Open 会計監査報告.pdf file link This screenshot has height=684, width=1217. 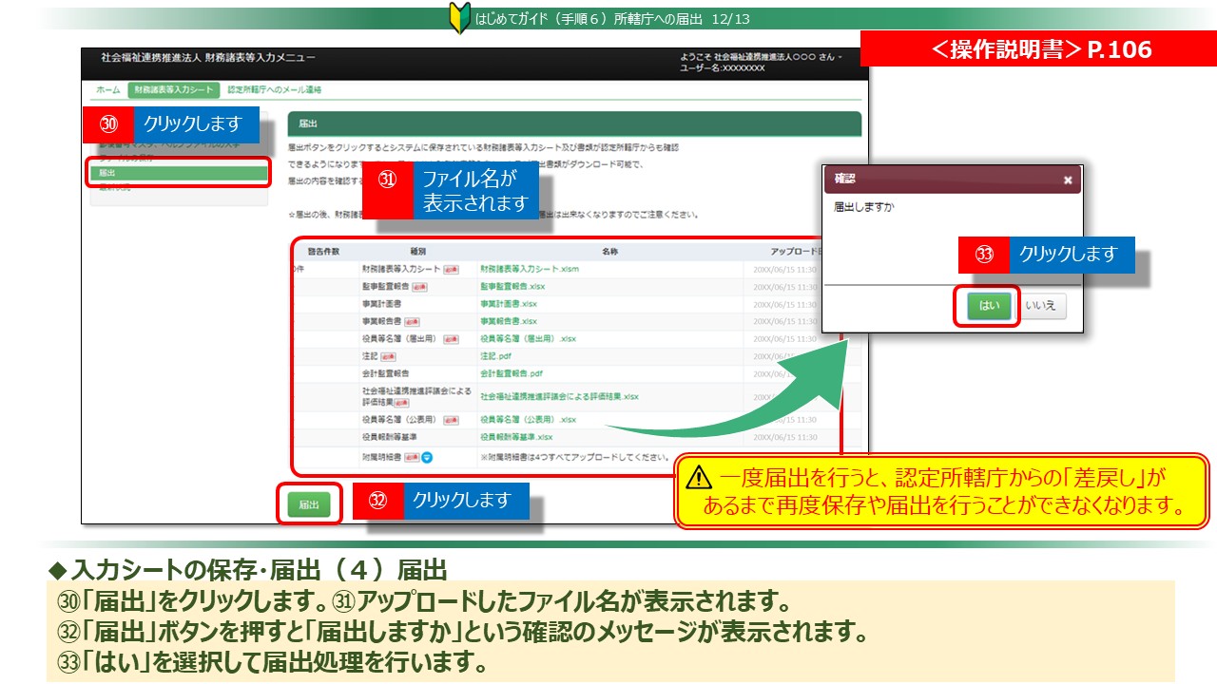tap(512, 373)
